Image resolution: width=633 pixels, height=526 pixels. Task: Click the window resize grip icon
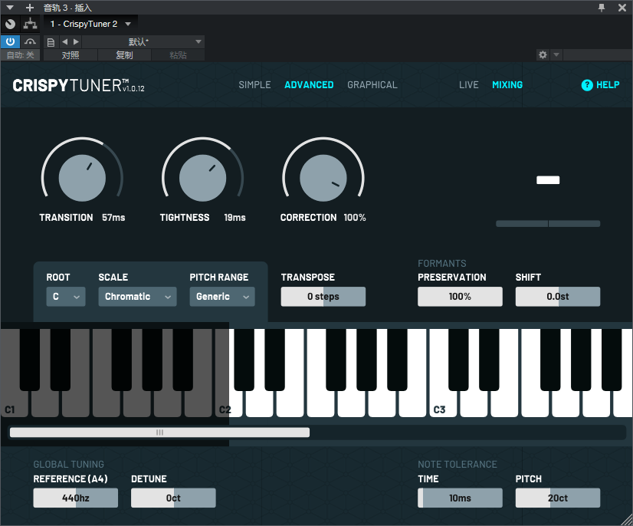pyautogui.click(x=626, y=520)
